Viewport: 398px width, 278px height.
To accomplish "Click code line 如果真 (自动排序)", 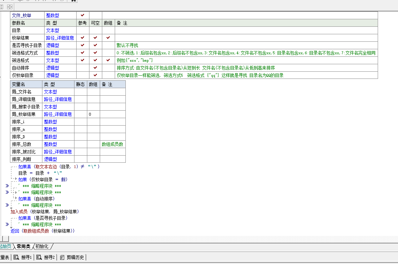I will 36,199.
